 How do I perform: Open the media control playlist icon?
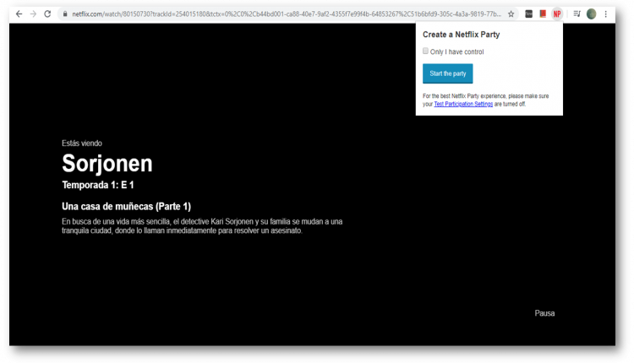tap(577, 14)
